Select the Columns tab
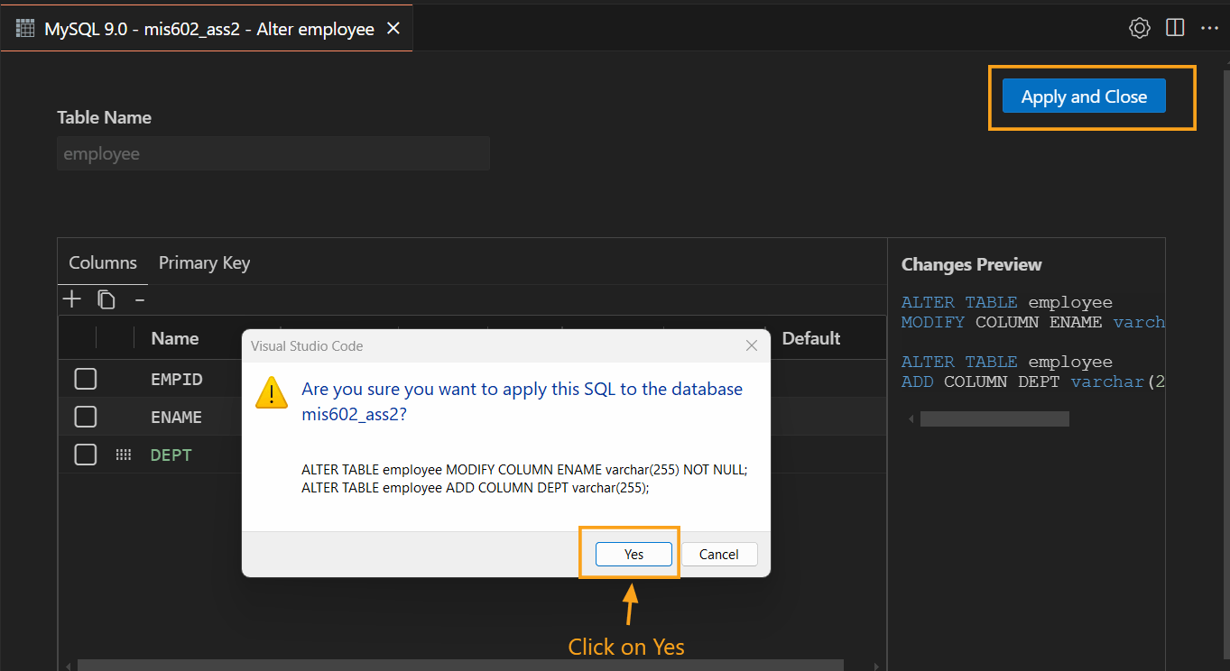 pos(102,262)
